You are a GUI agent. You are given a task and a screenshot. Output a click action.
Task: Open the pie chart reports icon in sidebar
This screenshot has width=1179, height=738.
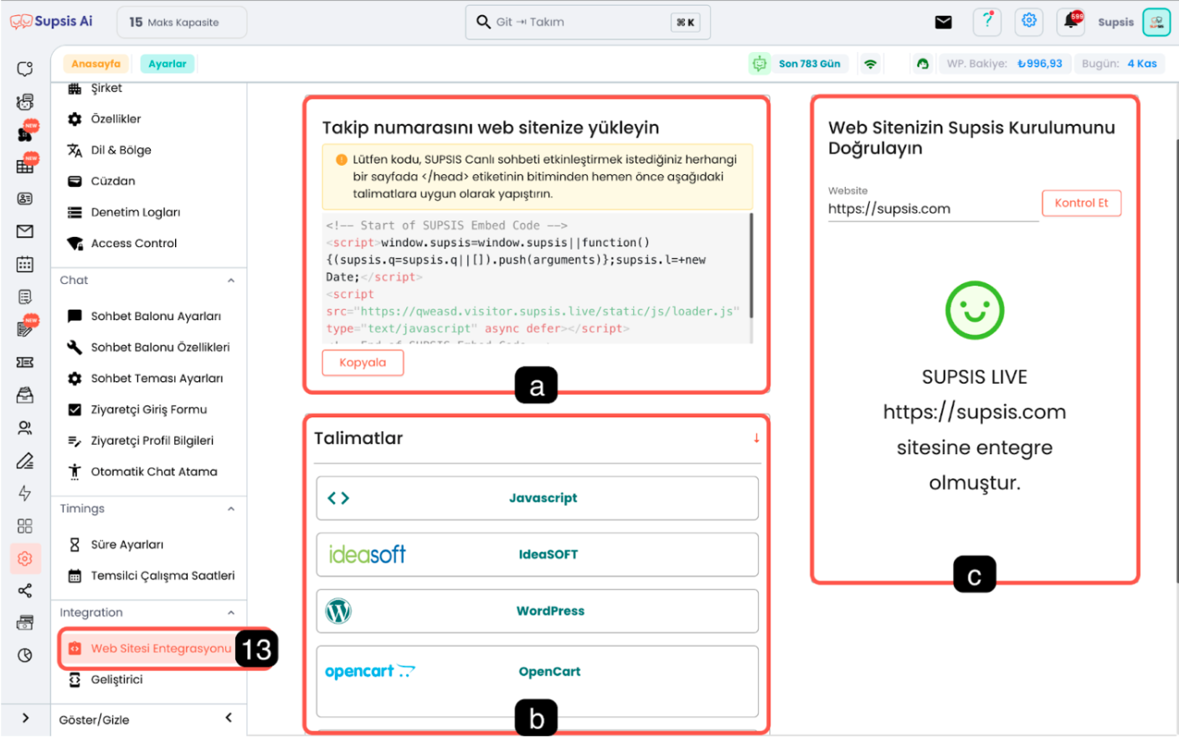pos(25,655)
